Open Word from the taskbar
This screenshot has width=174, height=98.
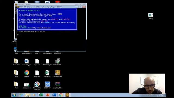54,95
